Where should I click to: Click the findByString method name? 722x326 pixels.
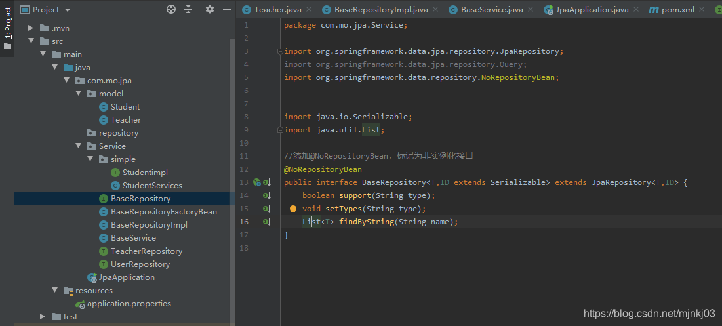click(x=367, y=222)
